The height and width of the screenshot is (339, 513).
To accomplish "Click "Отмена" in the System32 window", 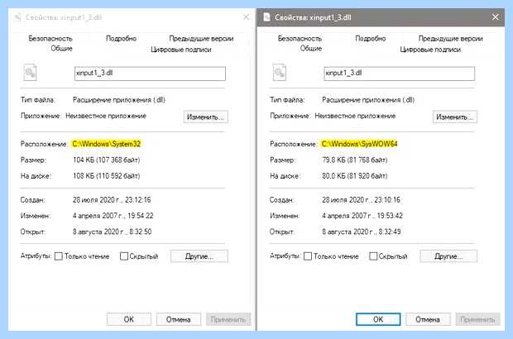I will point(179,319).
